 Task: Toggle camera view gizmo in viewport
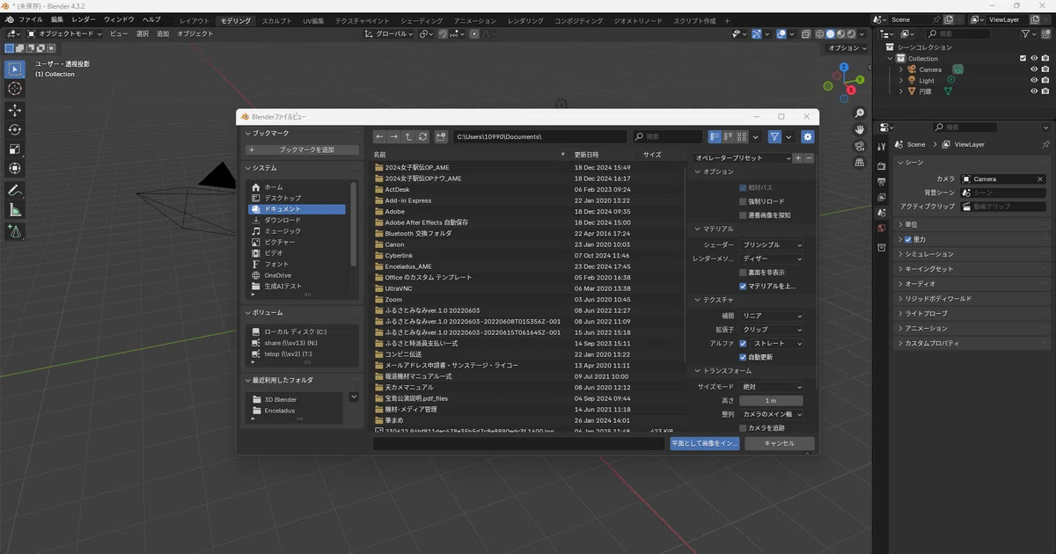(x=860, y=146)
